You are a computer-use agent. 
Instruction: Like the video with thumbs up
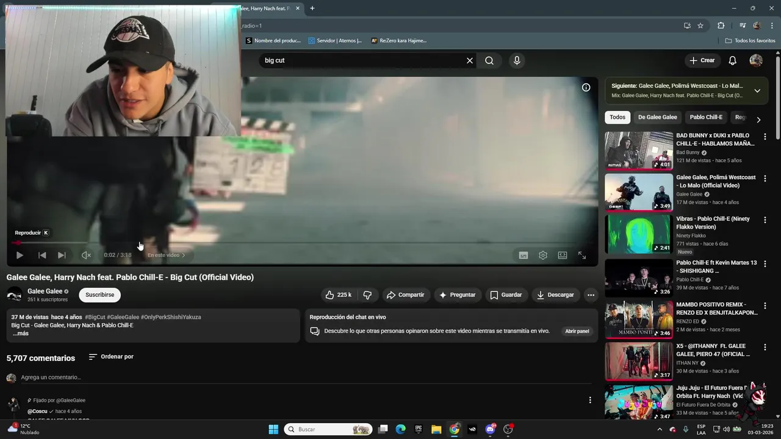point(339,295)
